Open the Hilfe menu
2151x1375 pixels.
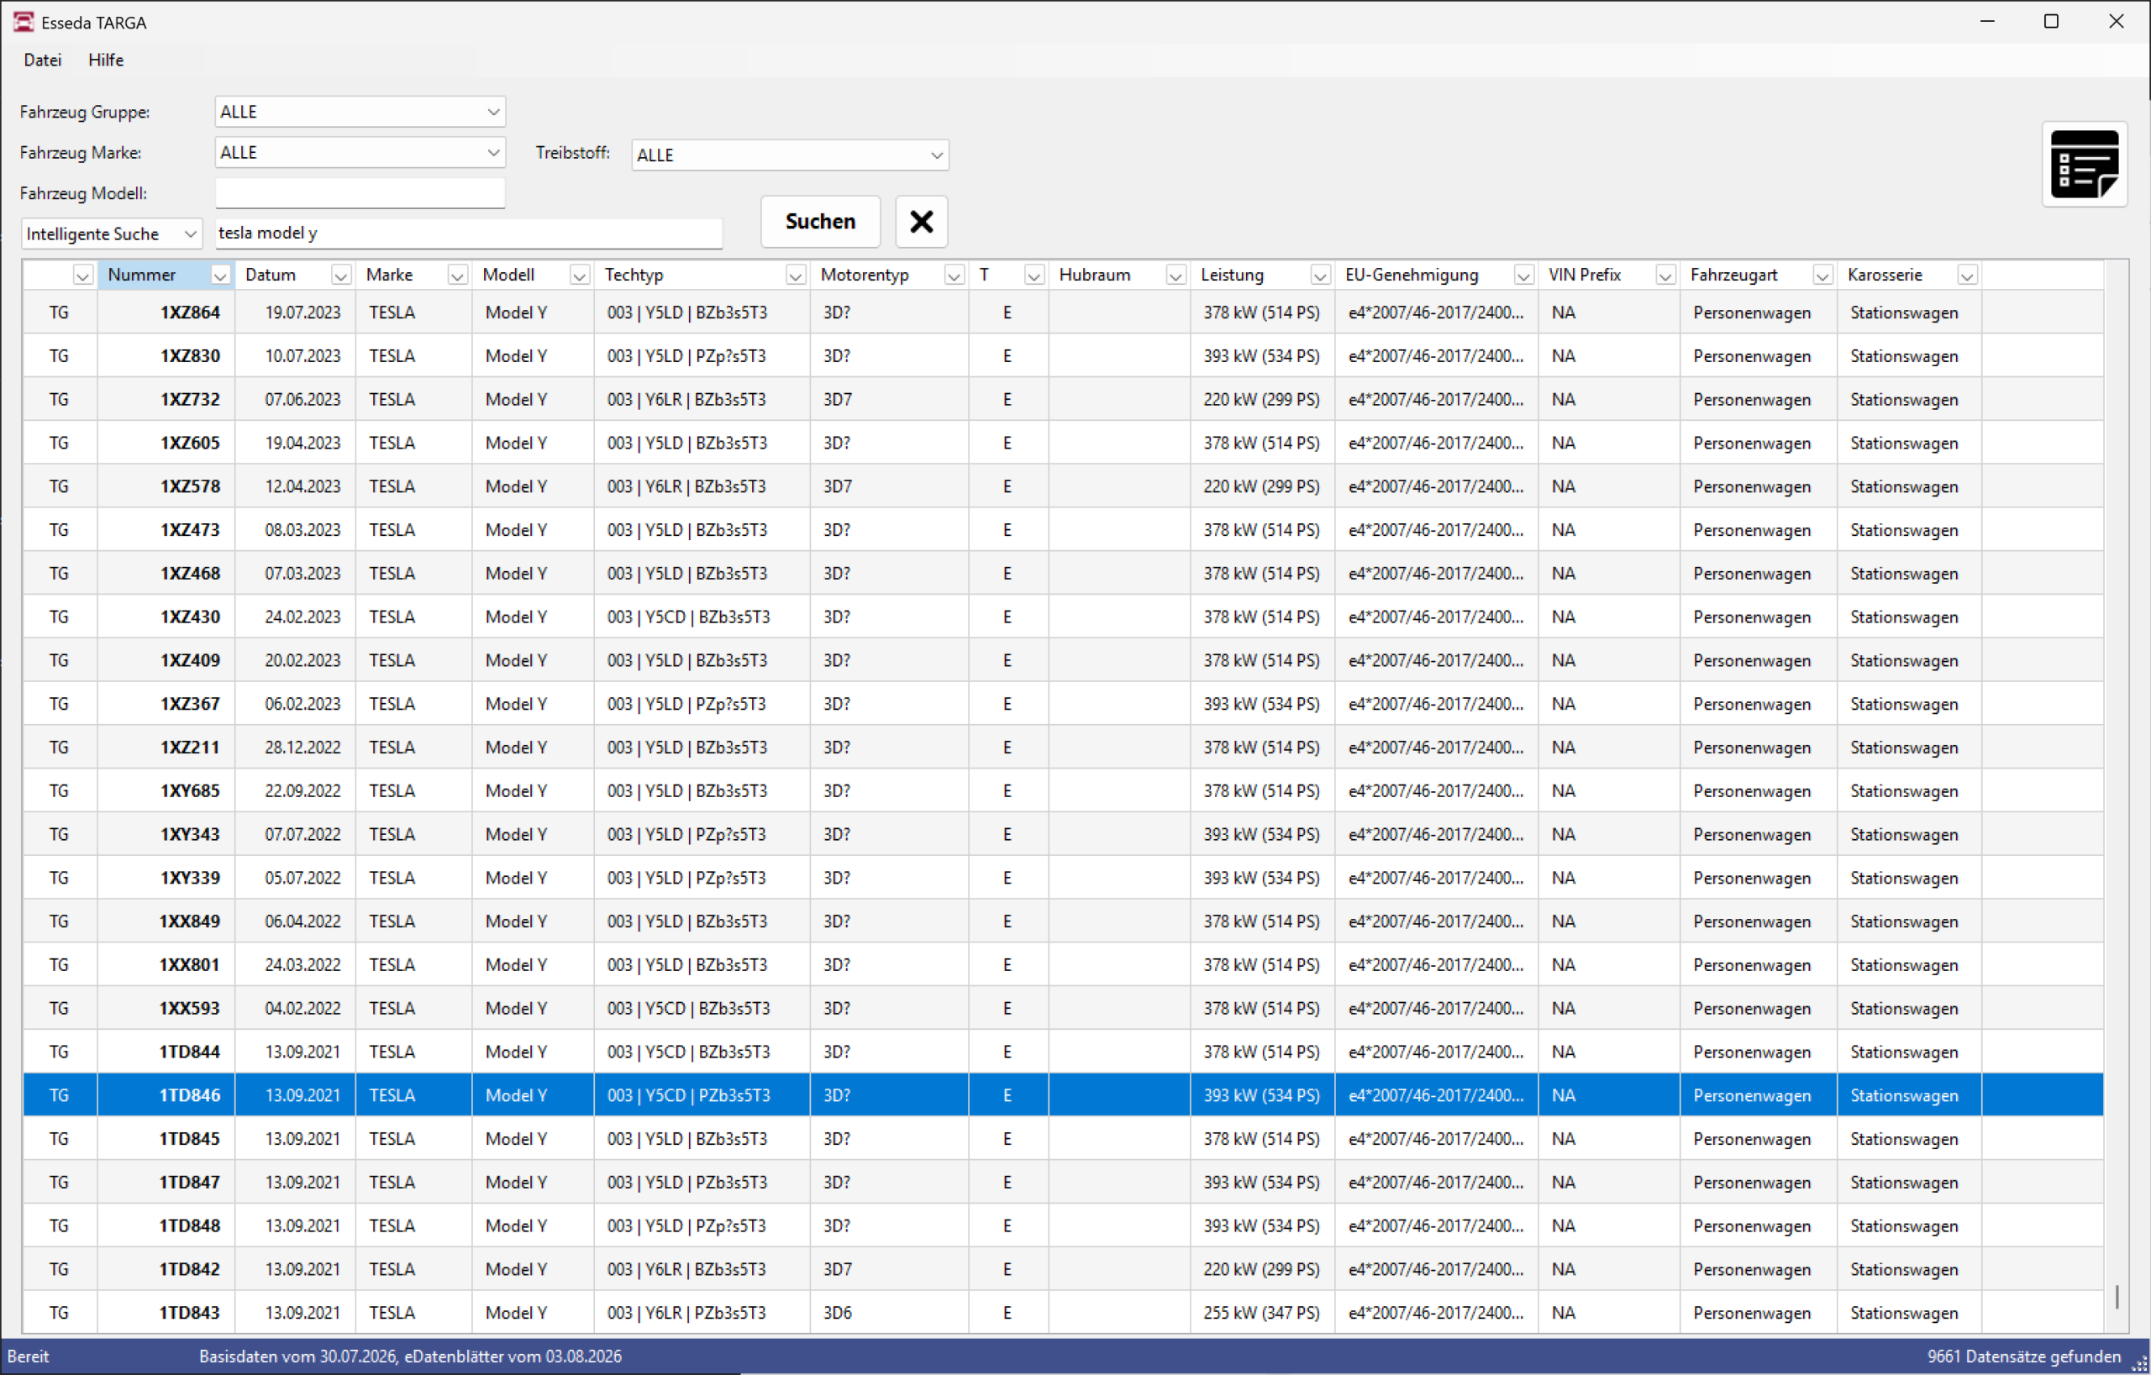pos(105,60)
